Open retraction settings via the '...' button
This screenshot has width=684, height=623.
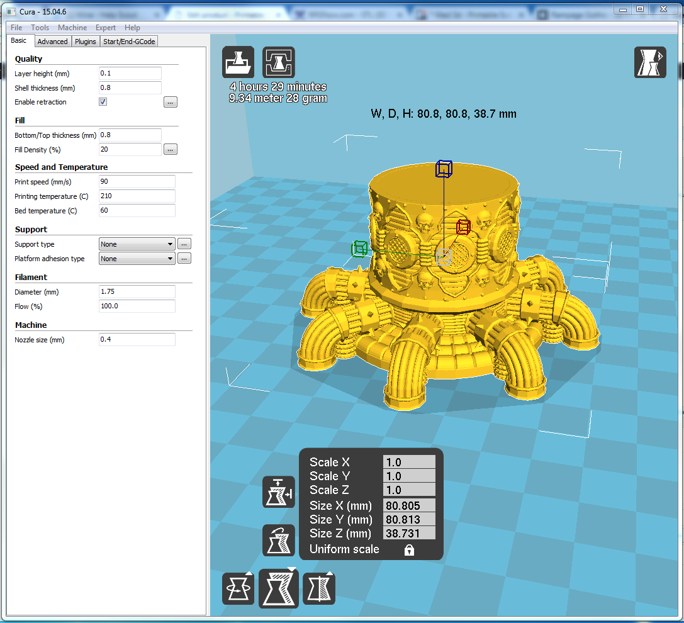pyautogui.click(x=171, y=102)
